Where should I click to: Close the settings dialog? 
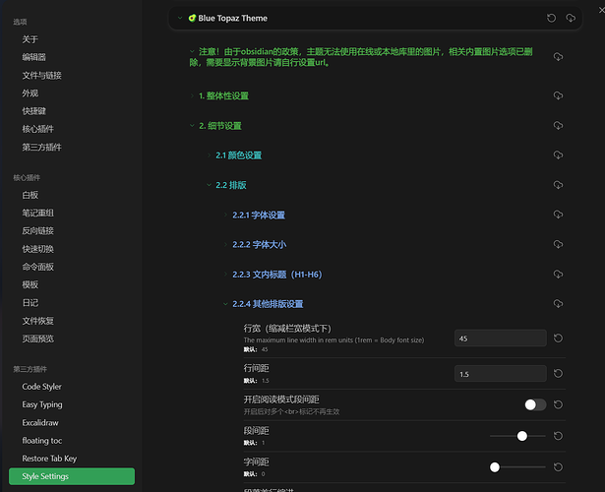(601, 11)
